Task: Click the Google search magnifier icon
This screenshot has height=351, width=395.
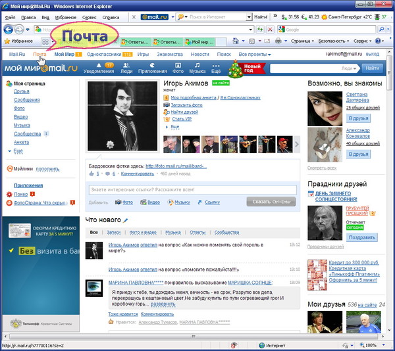Action: [381, 30]
